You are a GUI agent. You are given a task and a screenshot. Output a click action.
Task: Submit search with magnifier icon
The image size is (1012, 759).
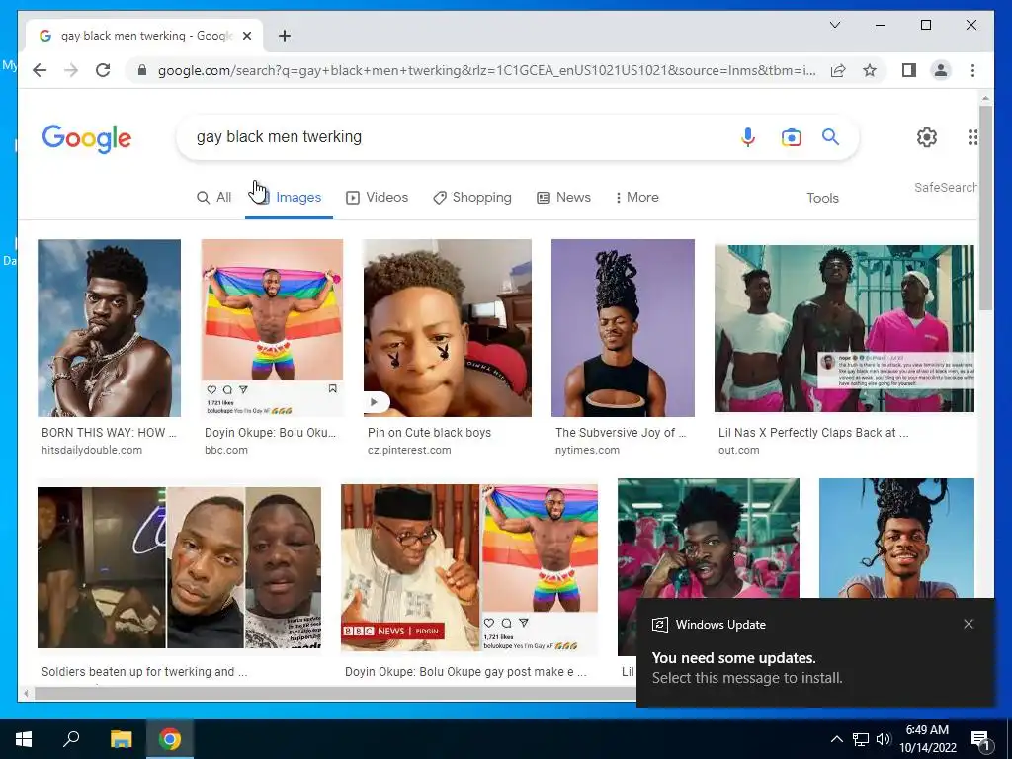pyautogui.click(x=830, y=136)
